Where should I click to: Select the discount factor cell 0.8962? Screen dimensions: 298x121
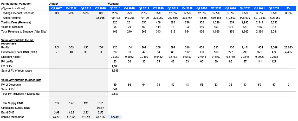point(115,57)
